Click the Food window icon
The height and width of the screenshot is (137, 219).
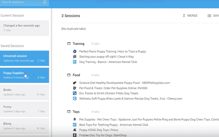[x=69, y=75]
